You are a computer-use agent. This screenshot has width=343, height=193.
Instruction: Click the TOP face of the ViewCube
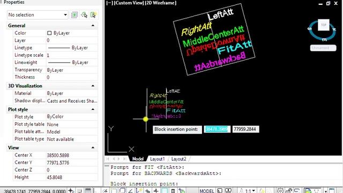pyautogui.click(x=324, y=25)
